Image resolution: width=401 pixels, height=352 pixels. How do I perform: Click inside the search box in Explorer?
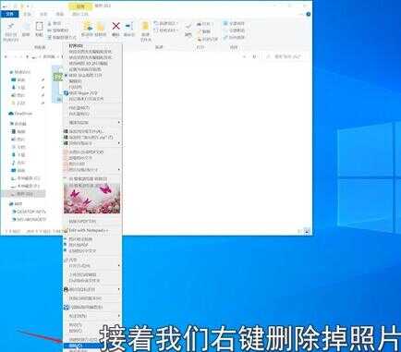pos(286,56)
